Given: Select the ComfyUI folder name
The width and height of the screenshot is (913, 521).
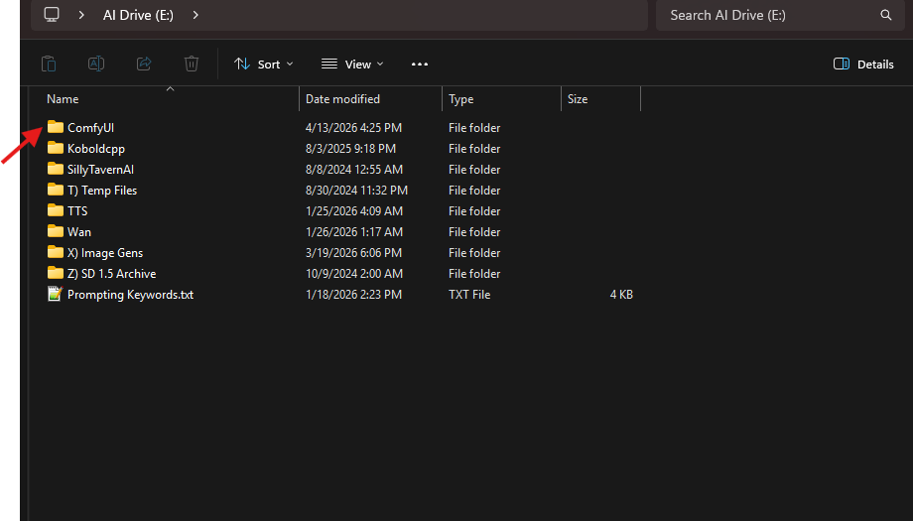Looking at the screenshot, I should click(x=91, y=127).
